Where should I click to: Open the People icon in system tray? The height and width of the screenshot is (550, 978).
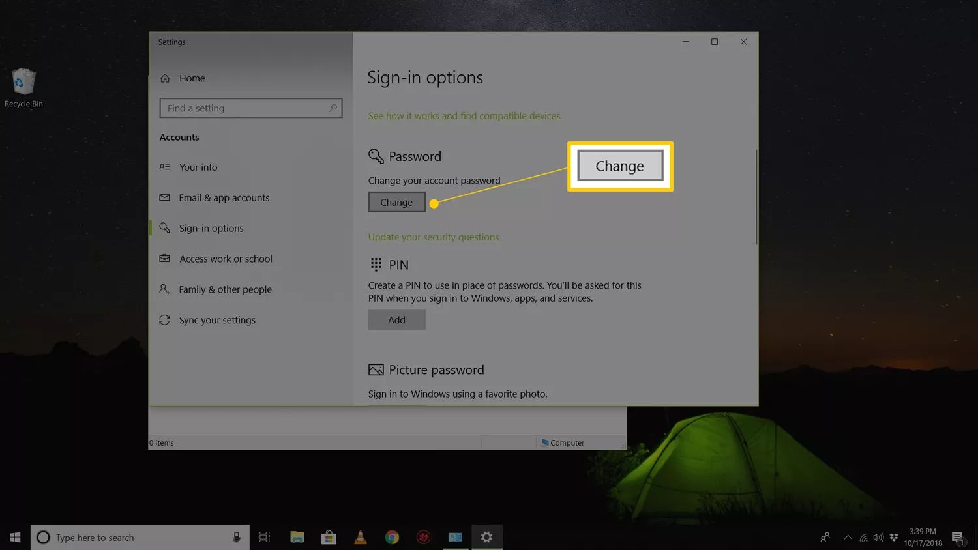click(825, 537)
